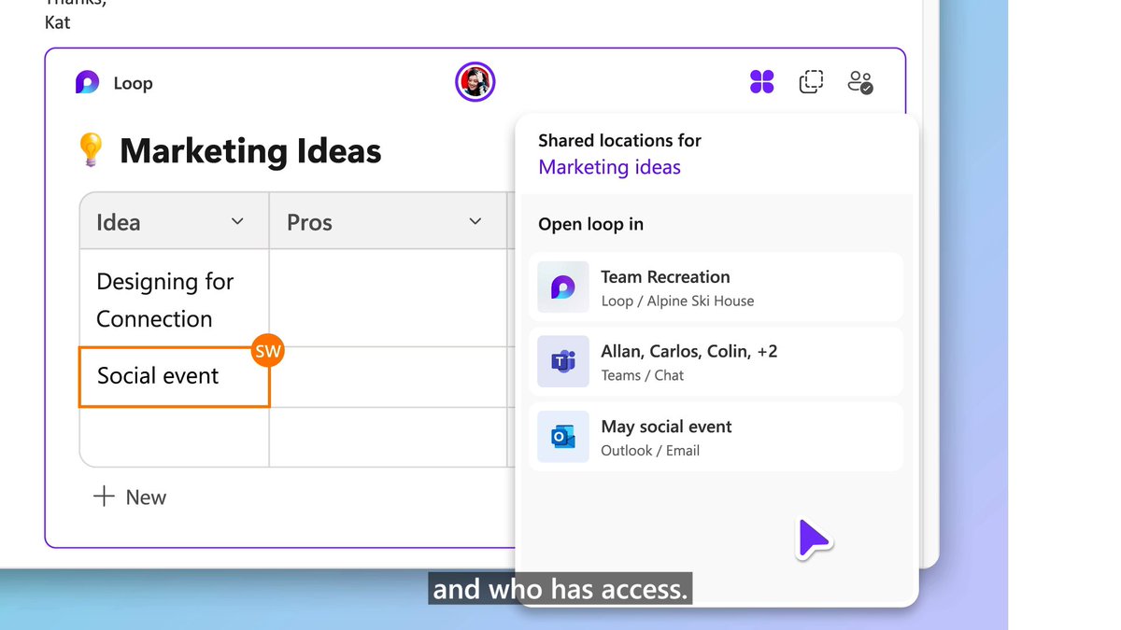The image size is (1121, 630).
Task: Open the sharing access people icon
Action: (860, 82)
